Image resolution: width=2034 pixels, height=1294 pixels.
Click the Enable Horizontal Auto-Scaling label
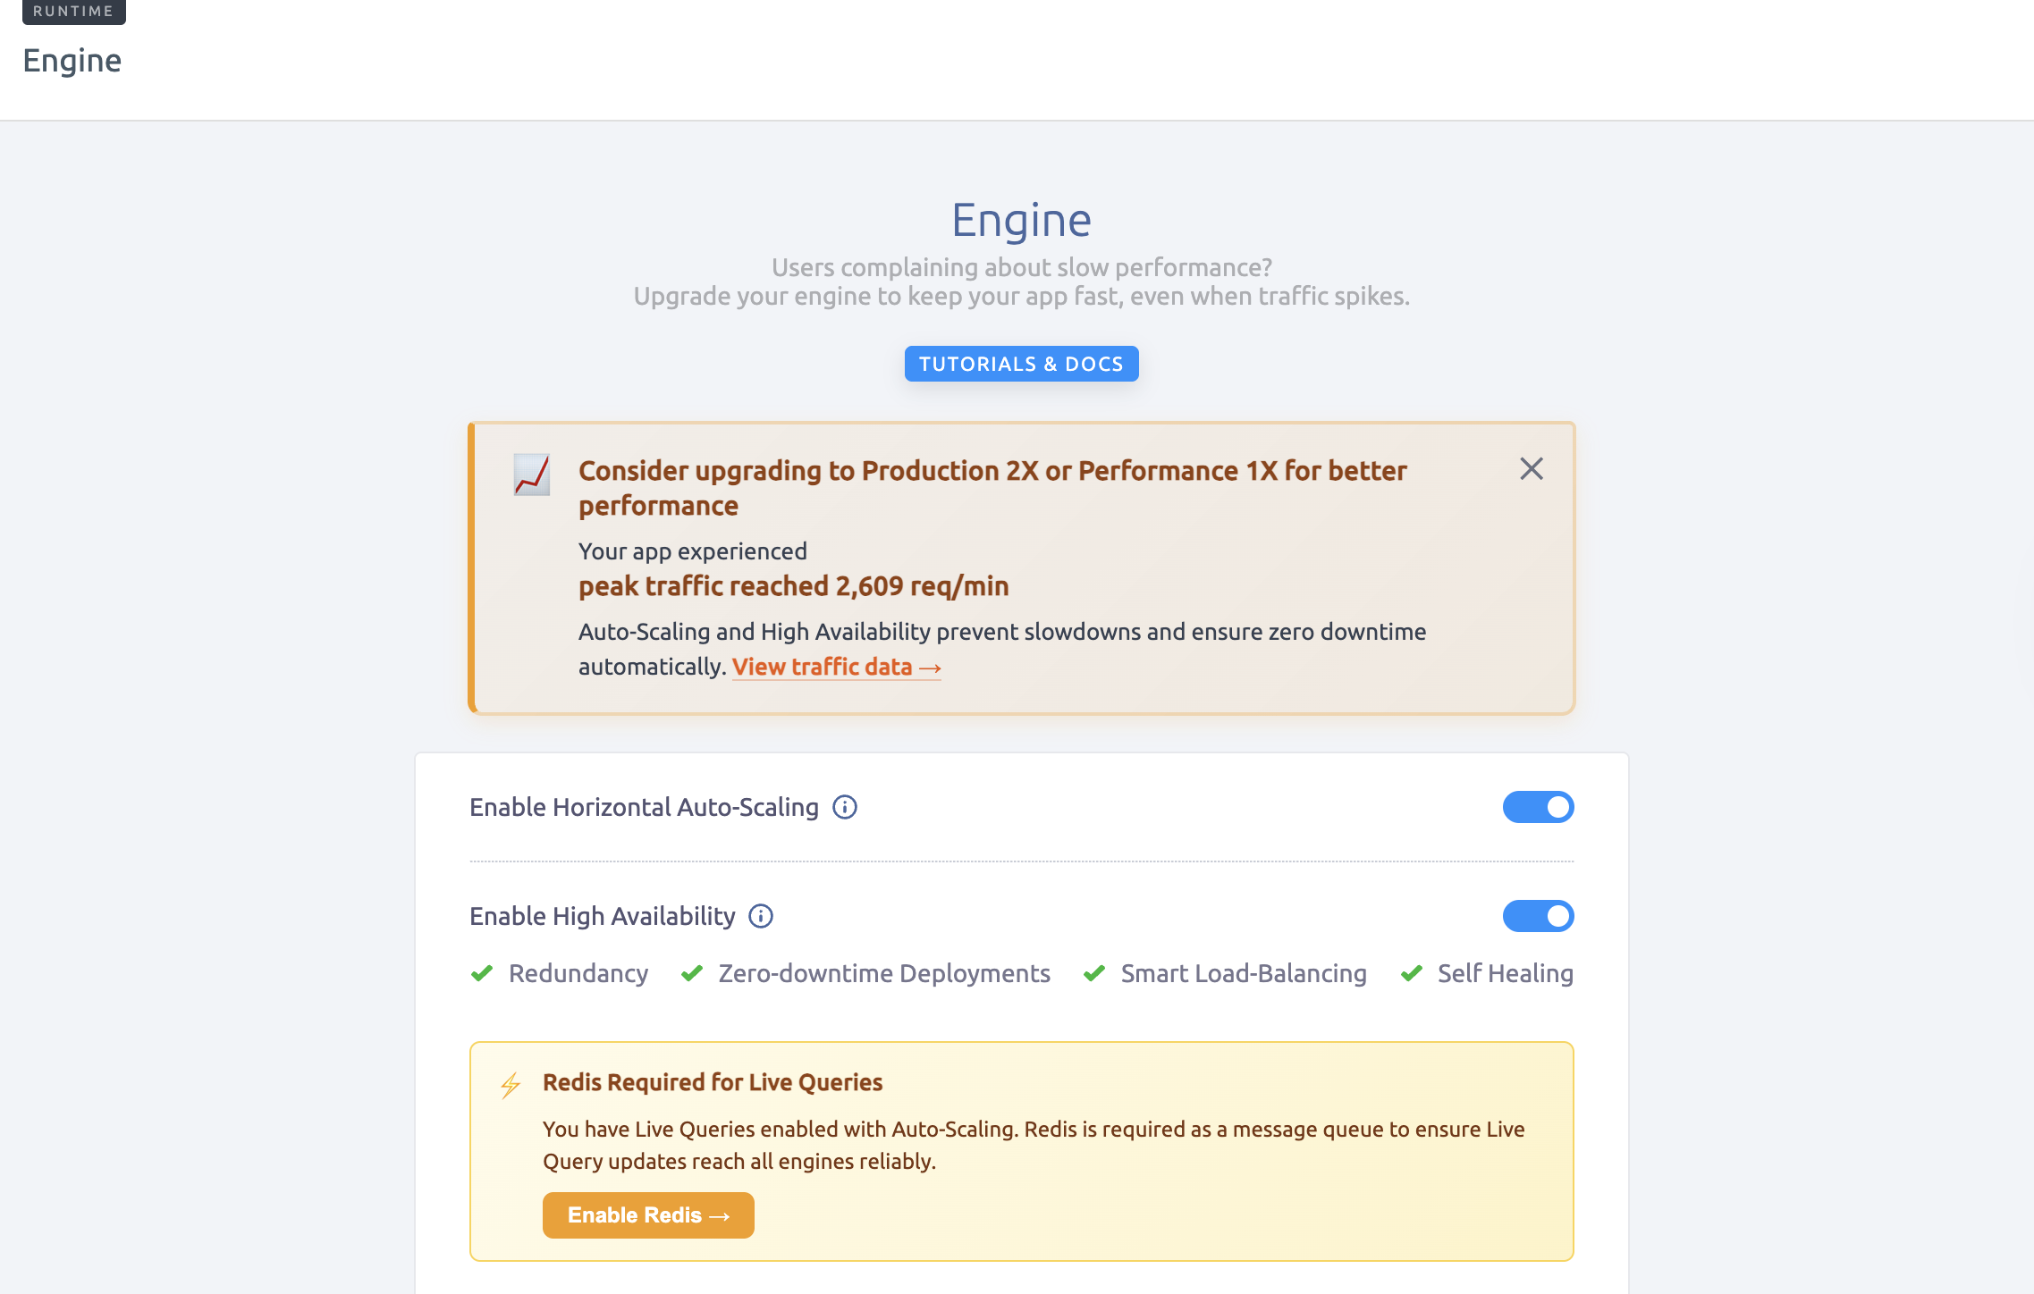pyautogui.click(x=644, y=808)
